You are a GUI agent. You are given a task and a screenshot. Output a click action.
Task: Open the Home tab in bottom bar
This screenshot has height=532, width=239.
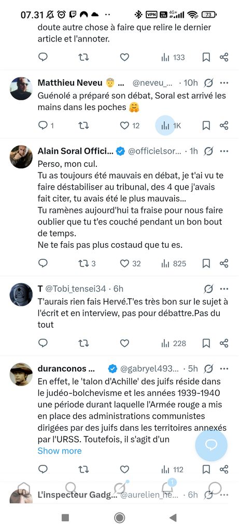(24, 488)
